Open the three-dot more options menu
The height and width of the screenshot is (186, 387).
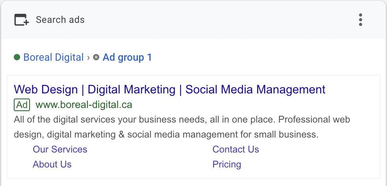[361, 20]
